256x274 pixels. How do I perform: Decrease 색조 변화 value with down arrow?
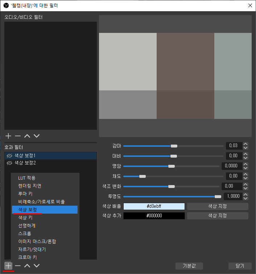point(245,188)
